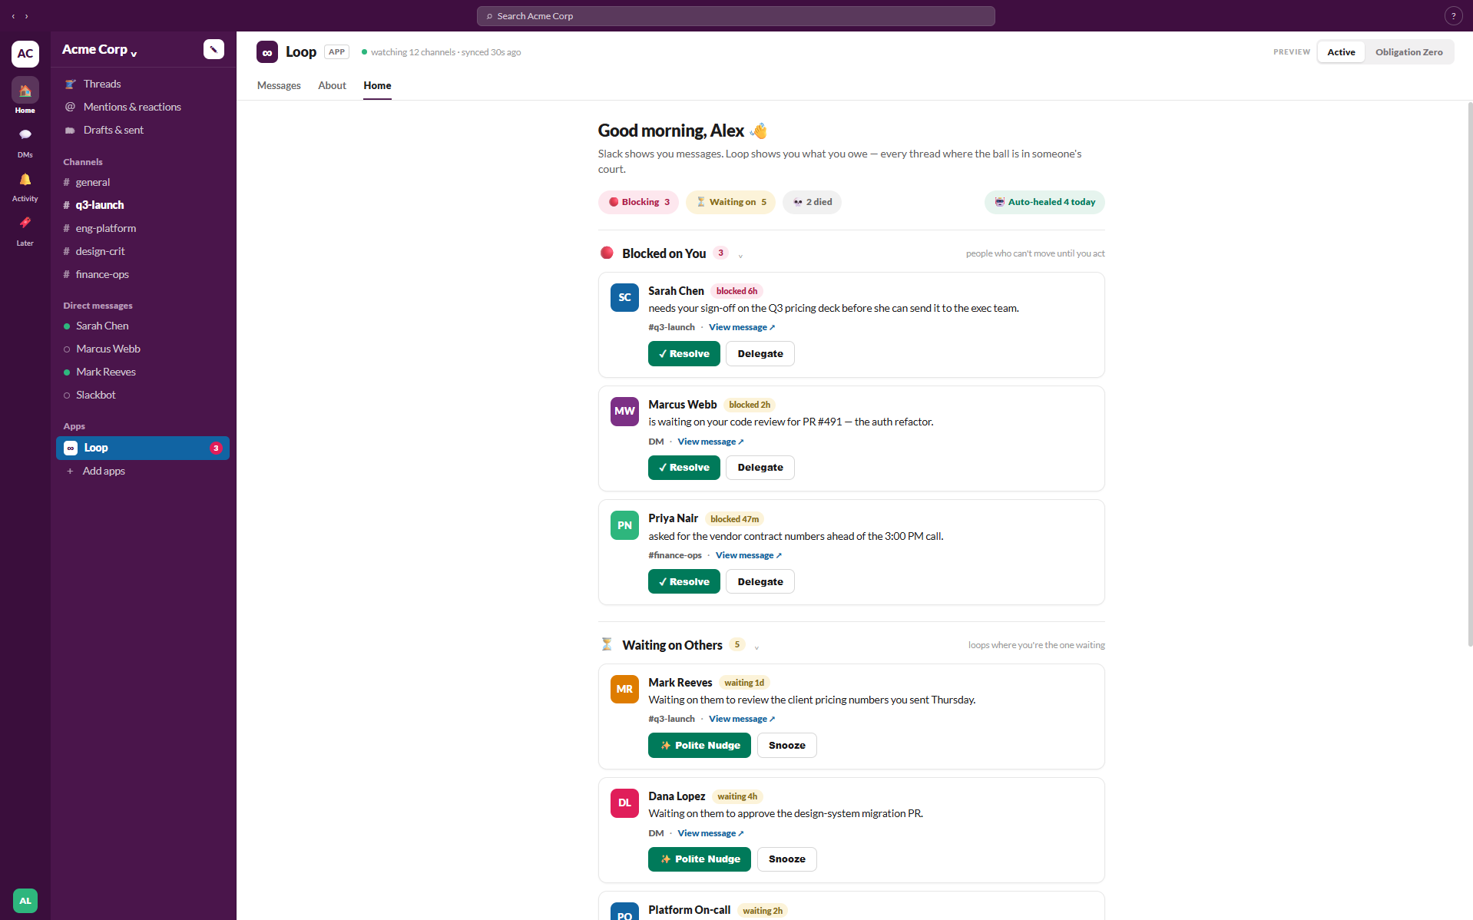
Task: Open the #design-crit channel
Action: coord(143,251)
